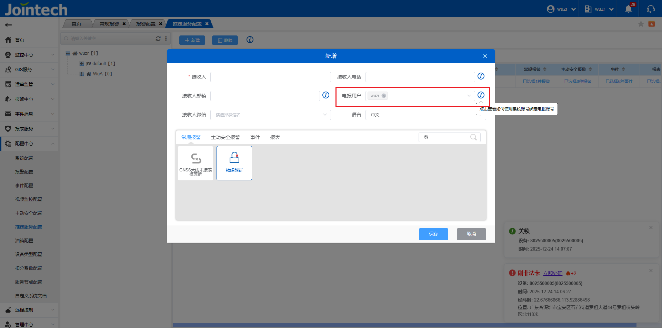Remove the wuzr tag from 电报用户
This screenshot has width=662, height=328.
pos(384,96)
